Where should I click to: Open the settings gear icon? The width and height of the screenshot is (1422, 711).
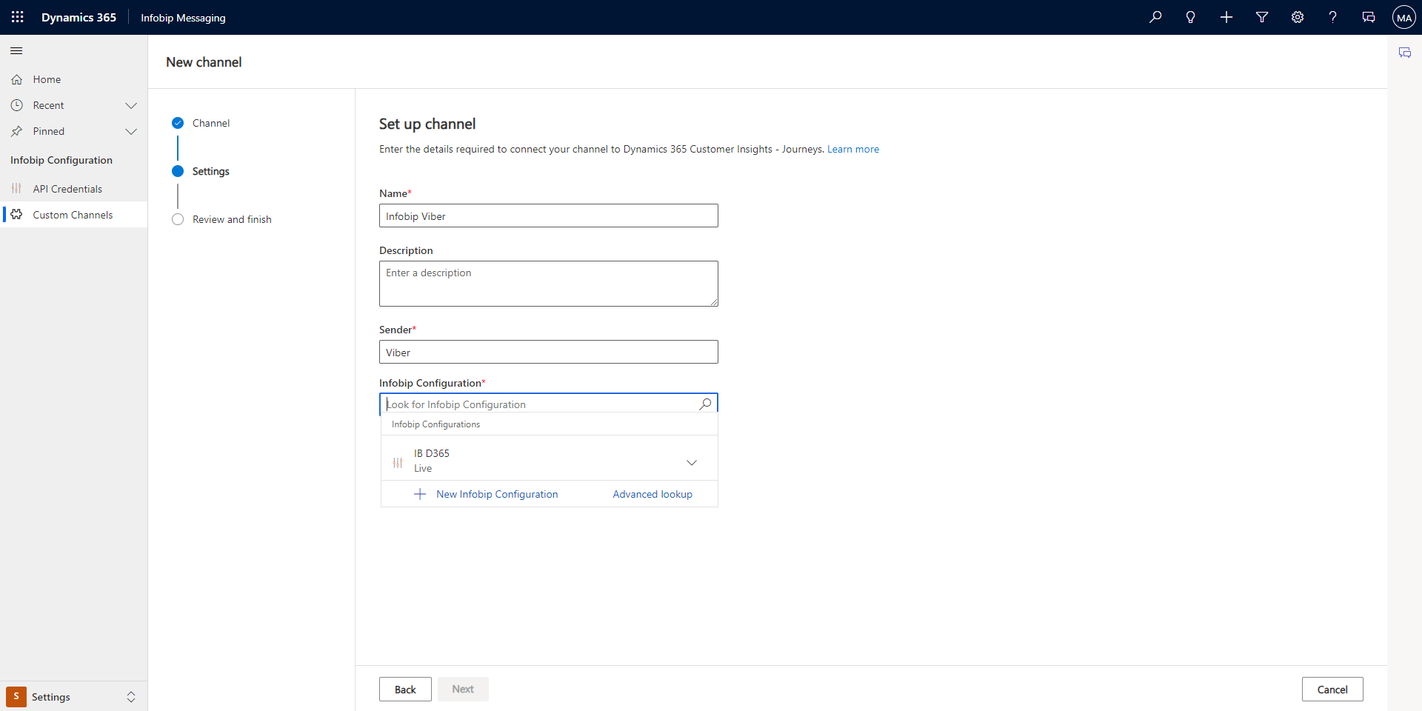[1298, 17]
